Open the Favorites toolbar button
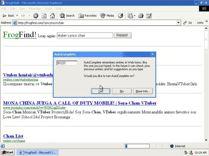This screenshot has height=156, width=209. tap(88, 16)
